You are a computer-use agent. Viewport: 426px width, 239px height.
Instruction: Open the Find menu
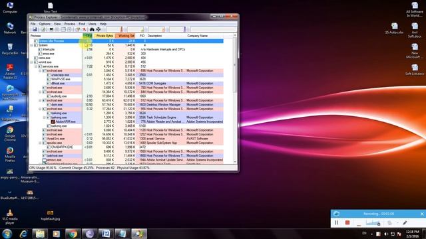82,24
